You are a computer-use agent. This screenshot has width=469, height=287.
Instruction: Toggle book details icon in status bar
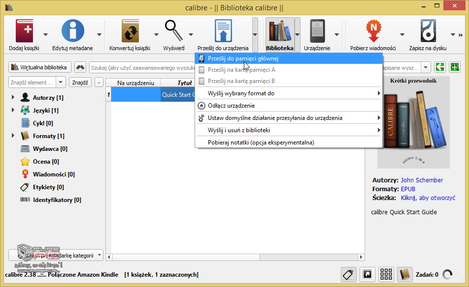404,275
